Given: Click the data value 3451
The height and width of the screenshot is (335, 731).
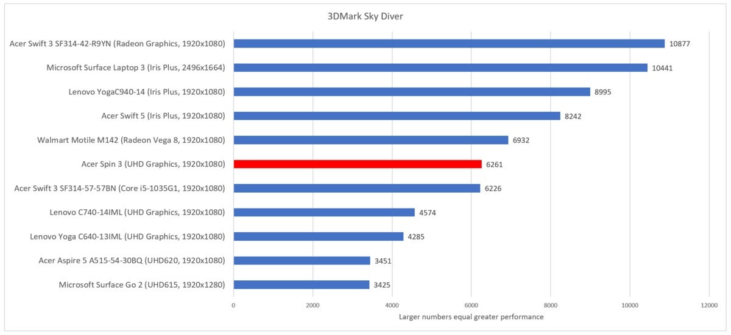Looking at the screenshot, I should (383, 260).
